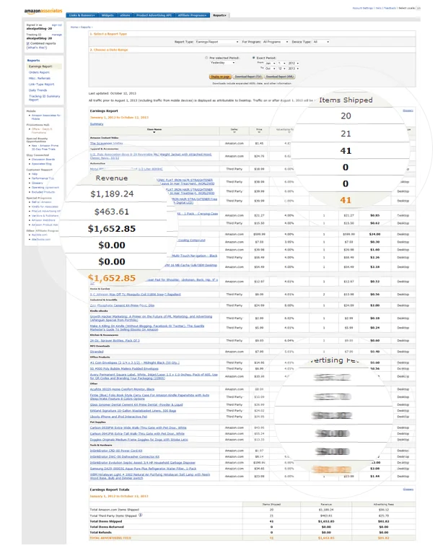Click the Amazon Associates logo
Image resolution: width=443 pixels, height=556 pixels.
[x=43, y=11]
